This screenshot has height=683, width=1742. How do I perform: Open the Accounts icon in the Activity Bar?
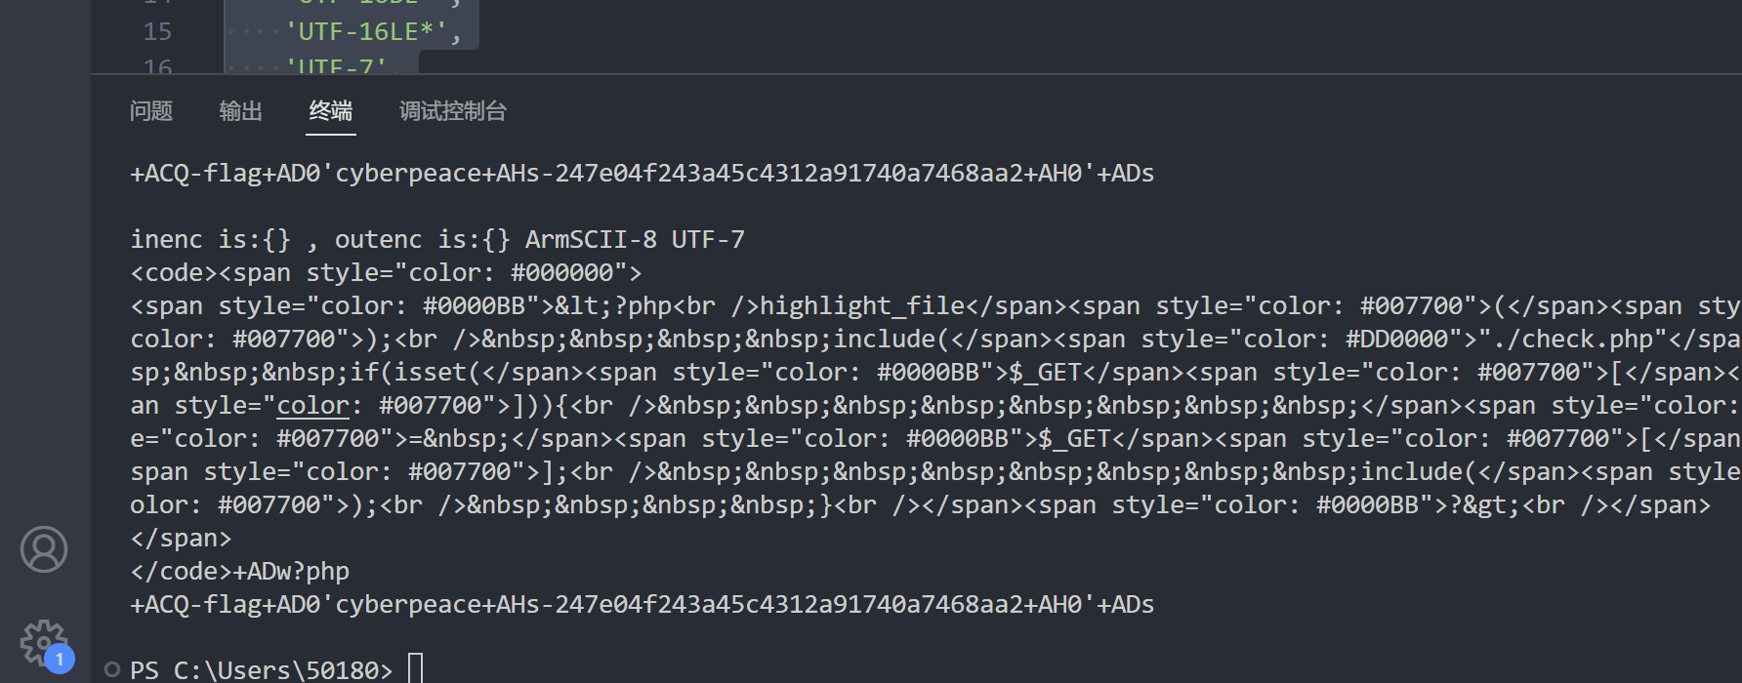(x=44, y=549)
